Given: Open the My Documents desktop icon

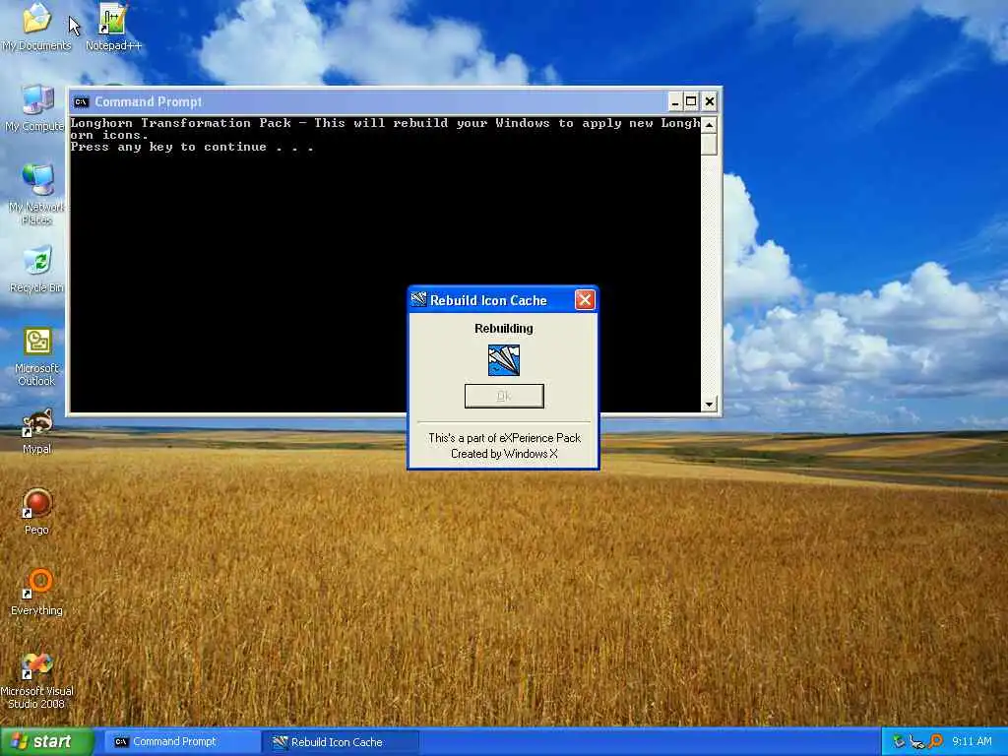Looking at the screenshot, I should coord(36,26).
